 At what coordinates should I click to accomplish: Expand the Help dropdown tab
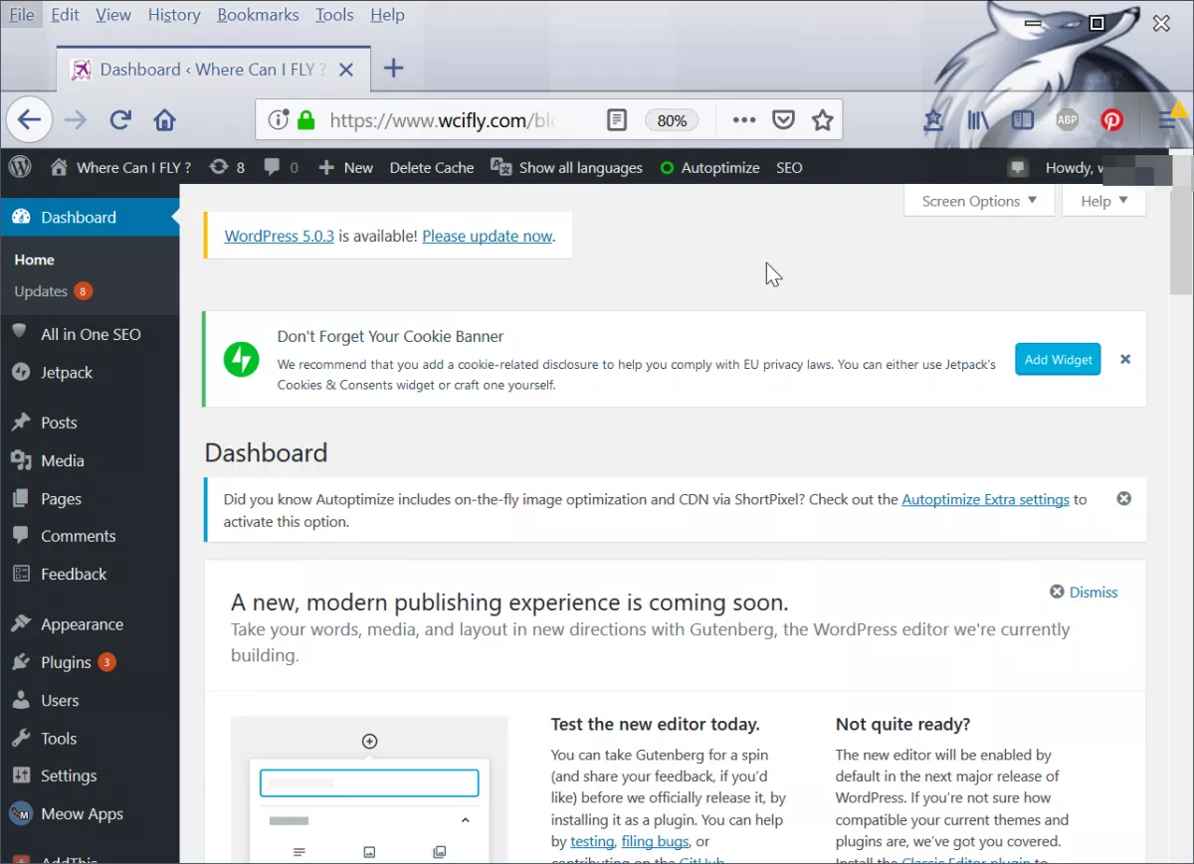point(1103,201)
